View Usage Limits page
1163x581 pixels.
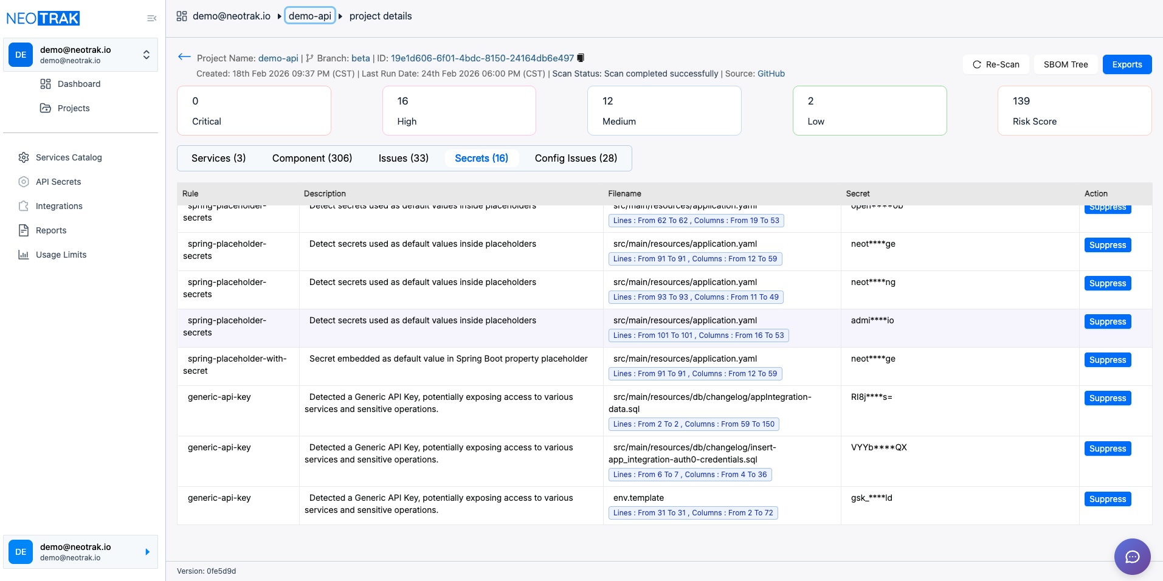pos(61,255)
